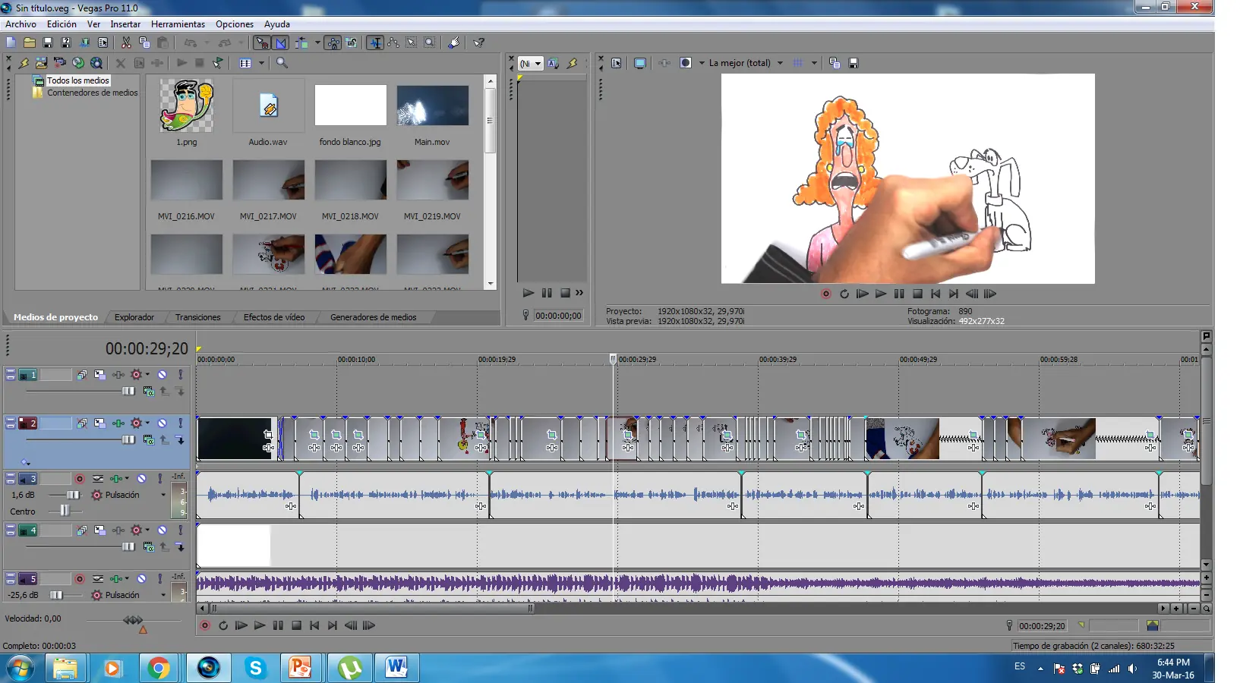The width and height of the screenshot is (1240, 683).
Task: Solo video track 2
Action: (x=180, y=423)
